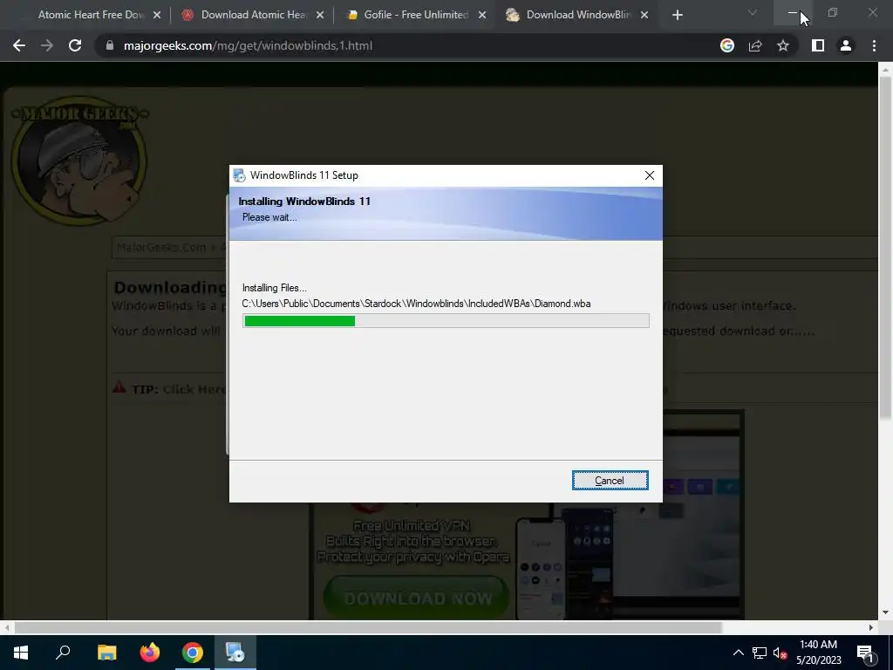Image resolution: width=893 pixels, height=670 pixels.
Task: Close the Download Atomic Heart tab
Action: pos(320,16)
